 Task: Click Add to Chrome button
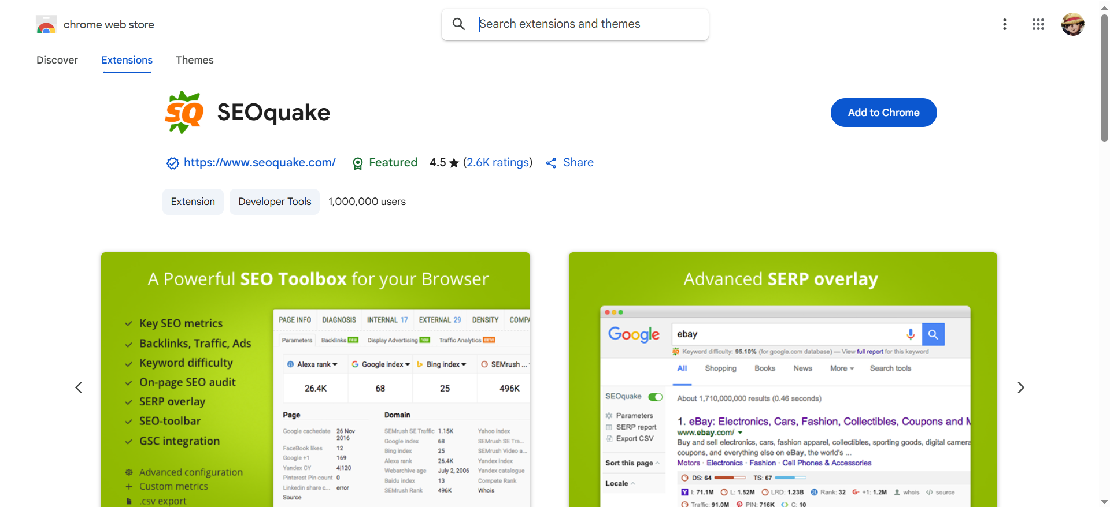(884, 113)
